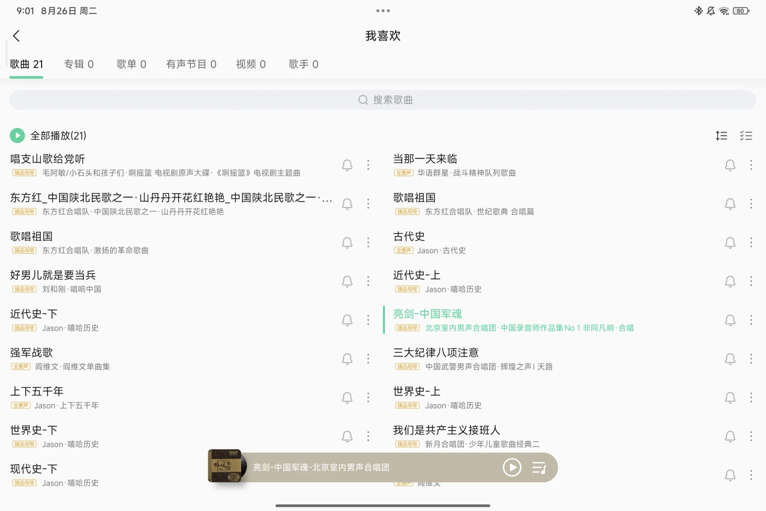Image resolution: width=766 pixels, height=511 pixels.
Task: Set a ring tone alert for 强军战歌
Action: point(347,359)
